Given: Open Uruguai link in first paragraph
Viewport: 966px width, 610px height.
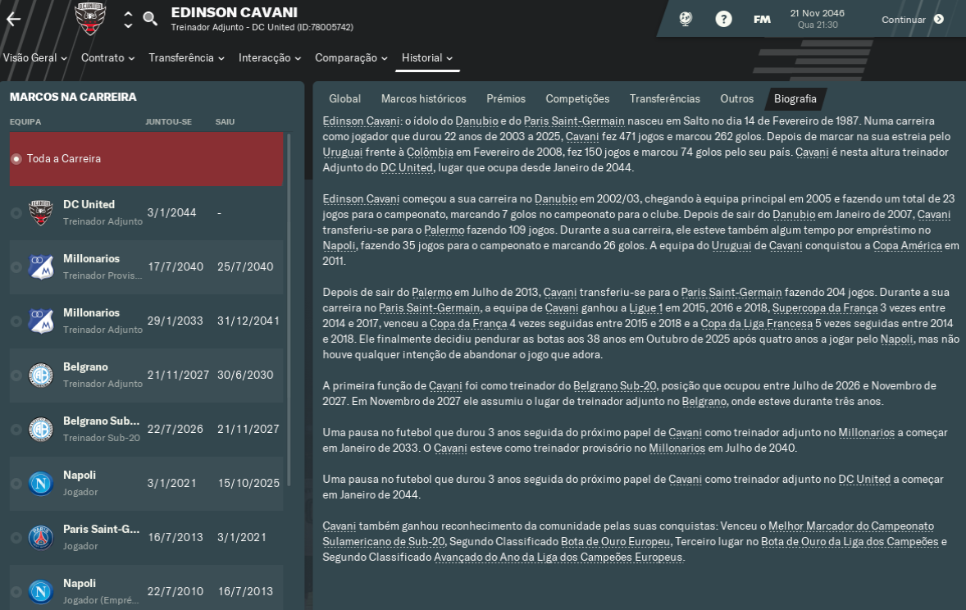Looking at the screenshot, I should coord(343,152).
